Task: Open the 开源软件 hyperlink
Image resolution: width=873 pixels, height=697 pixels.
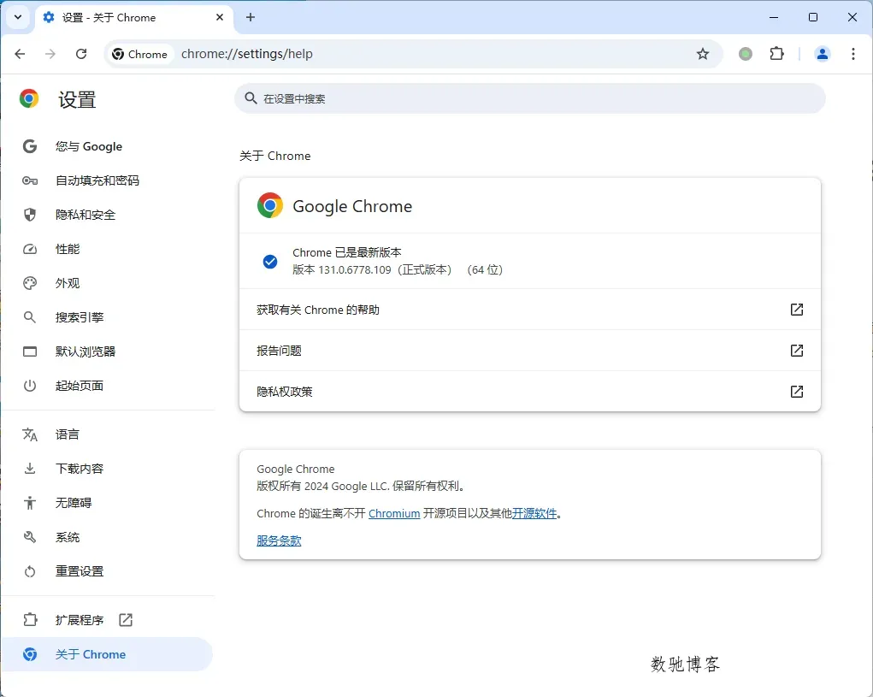Action: (x=534, y=513)
